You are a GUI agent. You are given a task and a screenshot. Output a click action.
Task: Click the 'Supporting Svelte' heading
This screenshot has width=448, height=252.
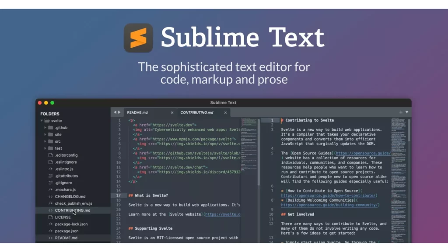pos(154,228)
